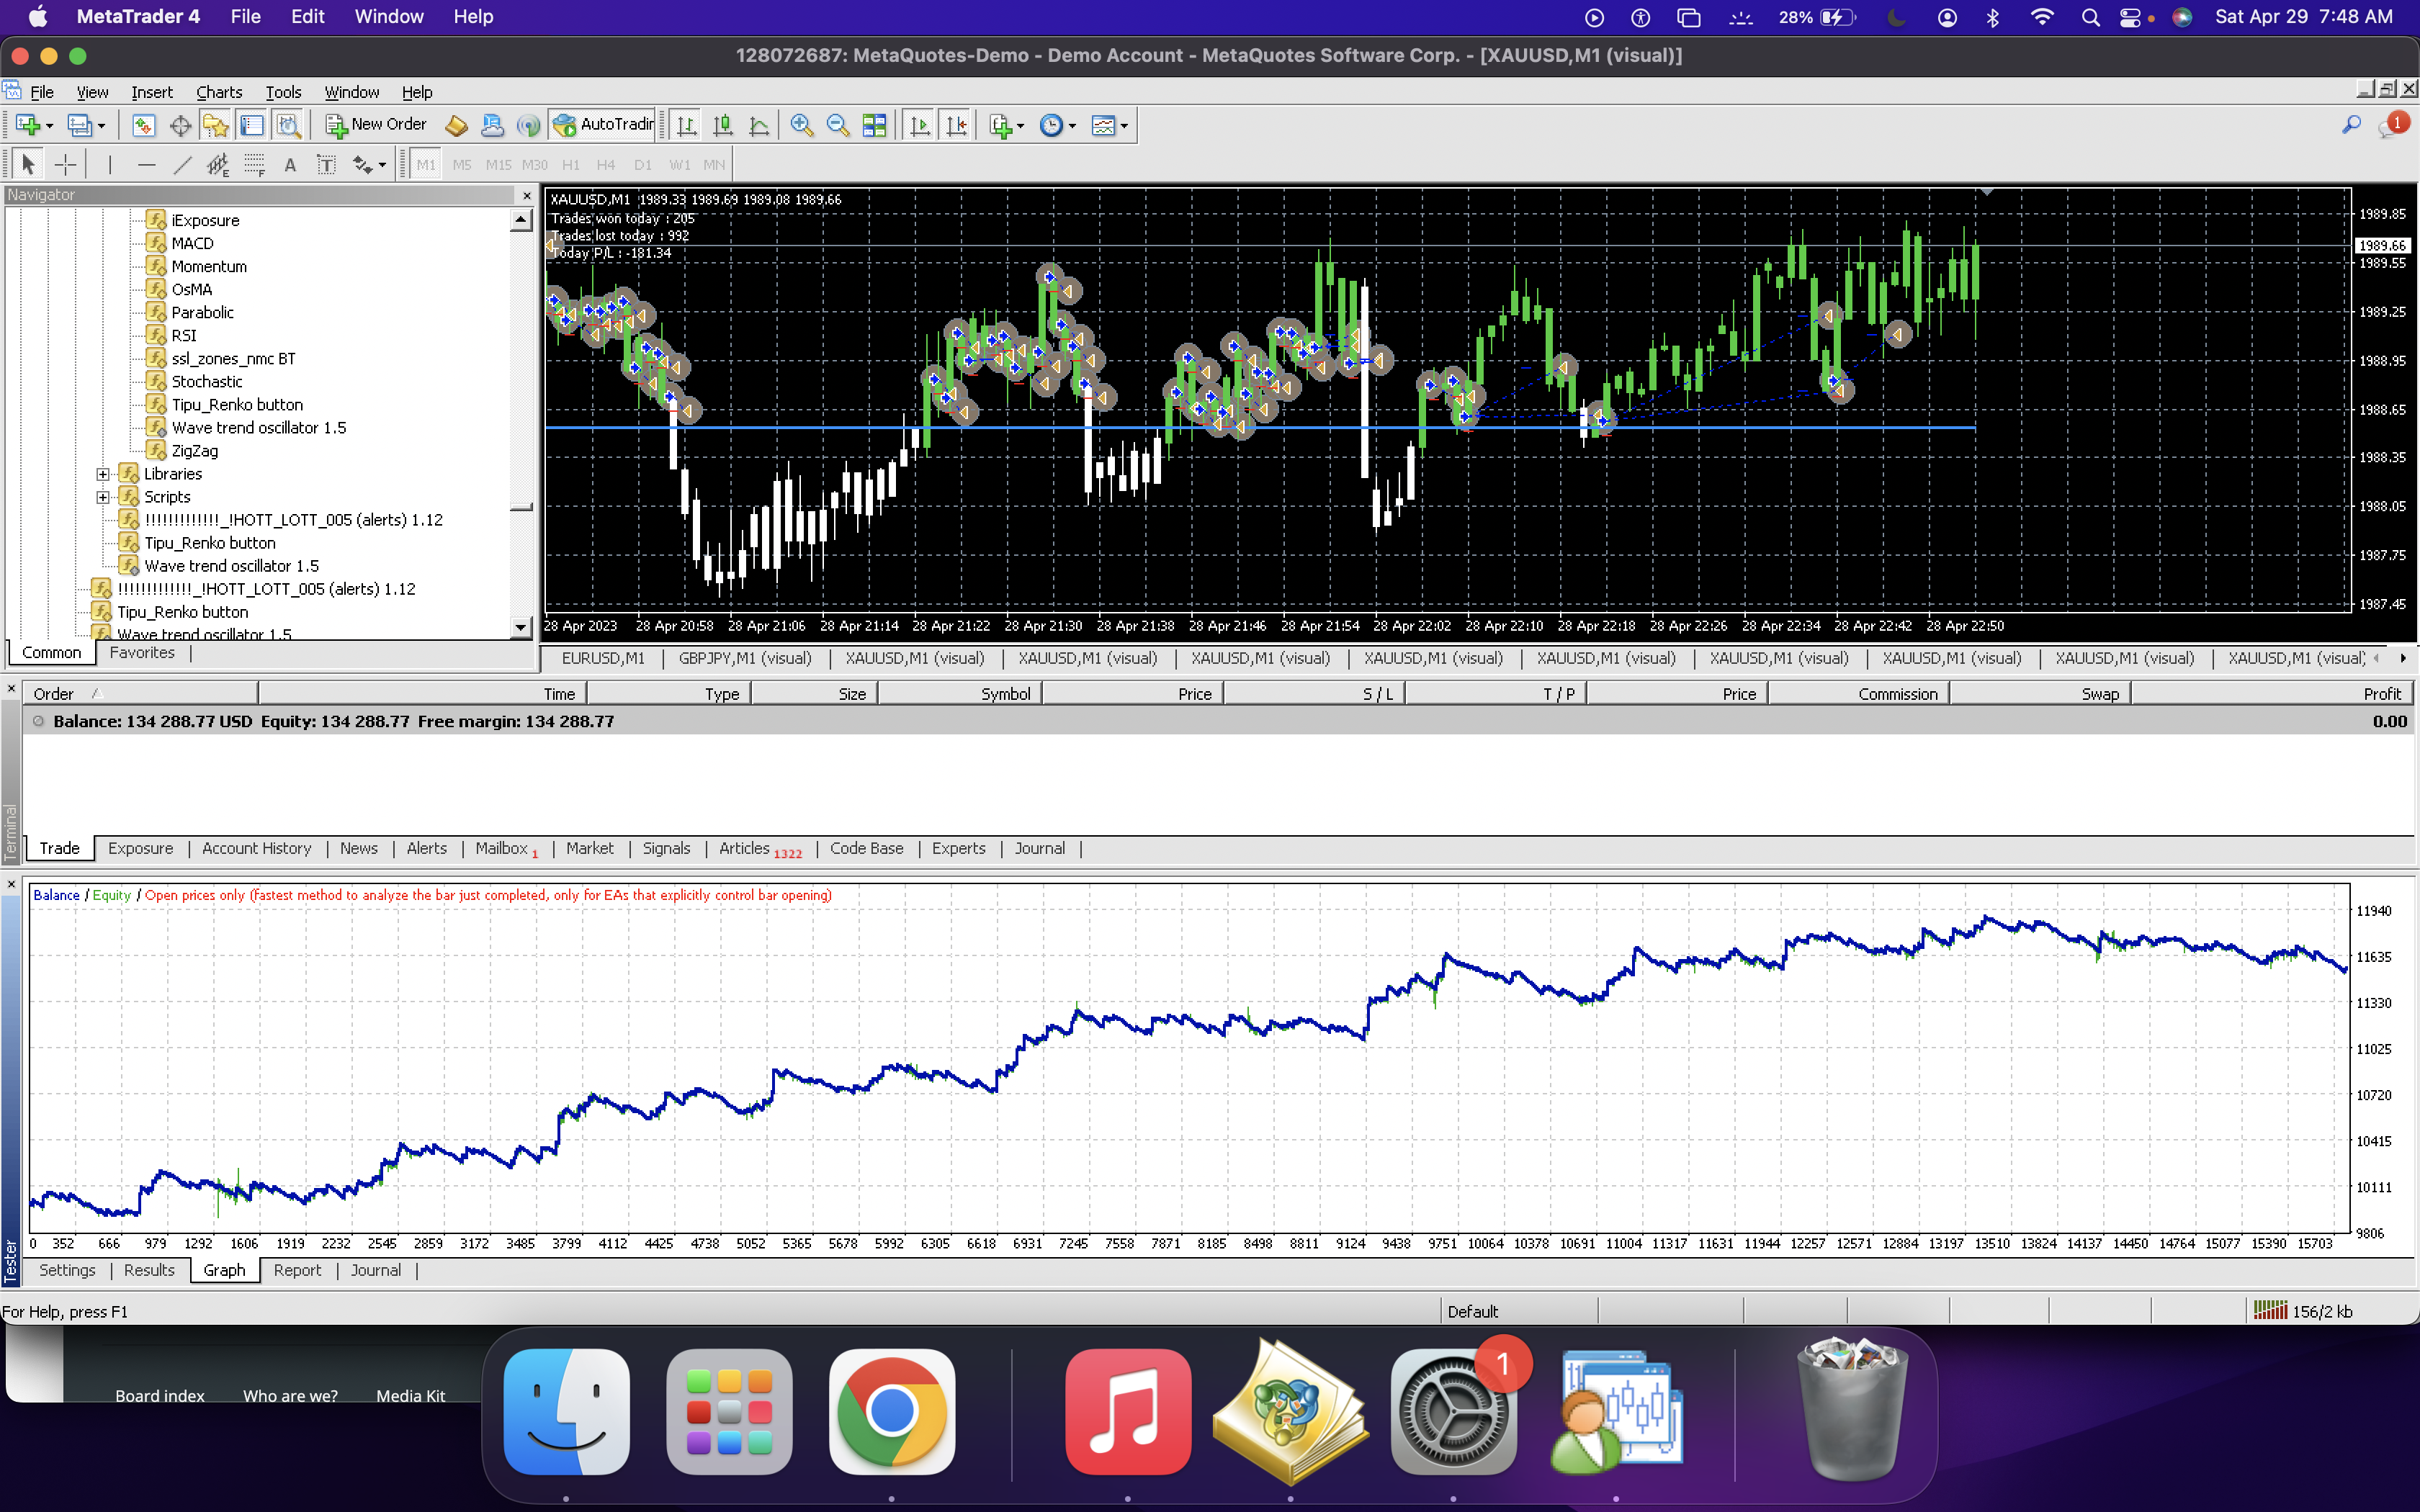Click the New Order button
Viewport: 2420px width, 1512px height.
point(377,125)
